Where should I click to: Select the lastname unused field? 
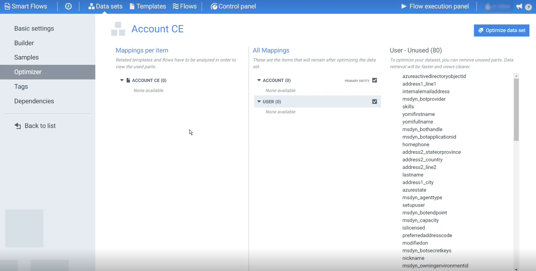tap(413, 175)
